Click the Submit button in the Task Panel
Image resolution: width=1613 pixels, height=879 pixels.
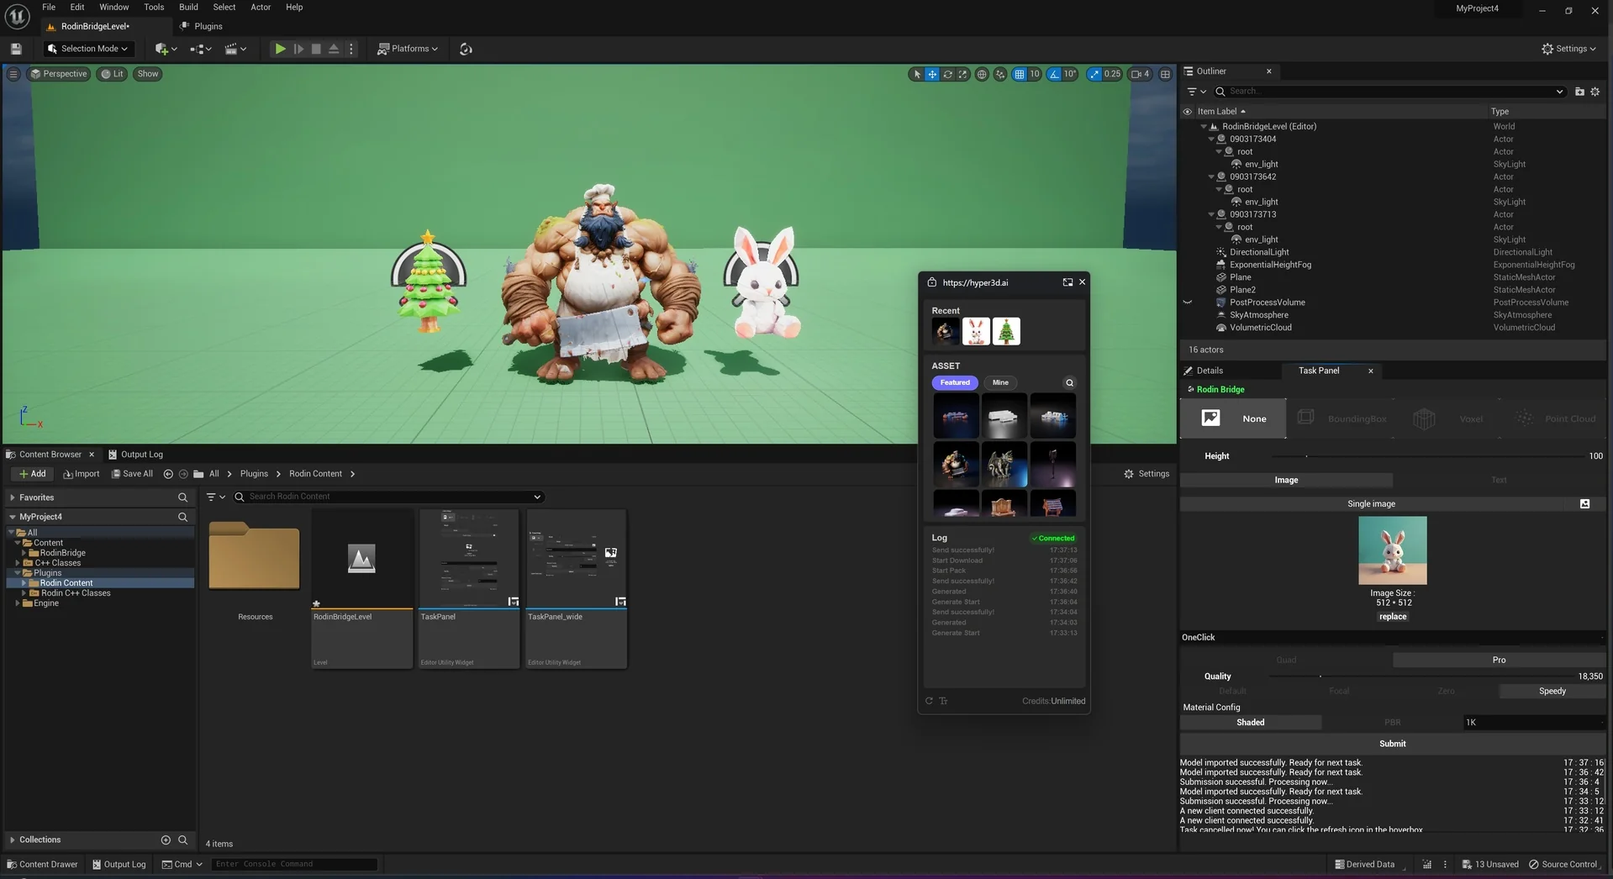pos(1392,744)
